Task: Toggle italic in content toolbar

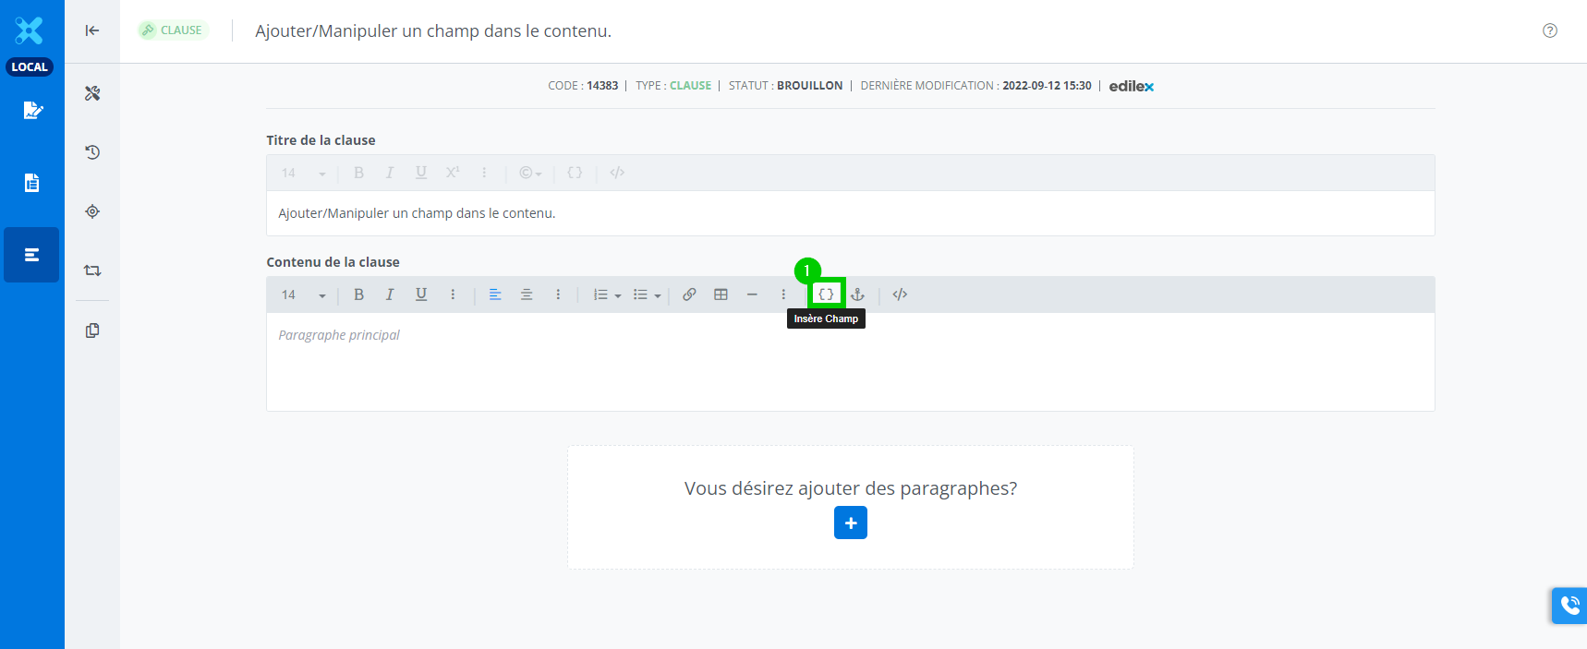Action: point(390,294)
